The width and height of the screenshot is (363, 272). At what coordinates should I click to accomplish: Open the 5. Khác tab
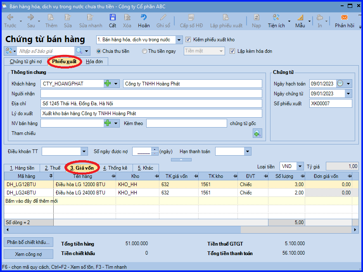(x=146, y=168)
